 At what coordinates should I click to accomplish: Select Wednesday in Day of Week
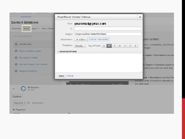coord(120,46)
